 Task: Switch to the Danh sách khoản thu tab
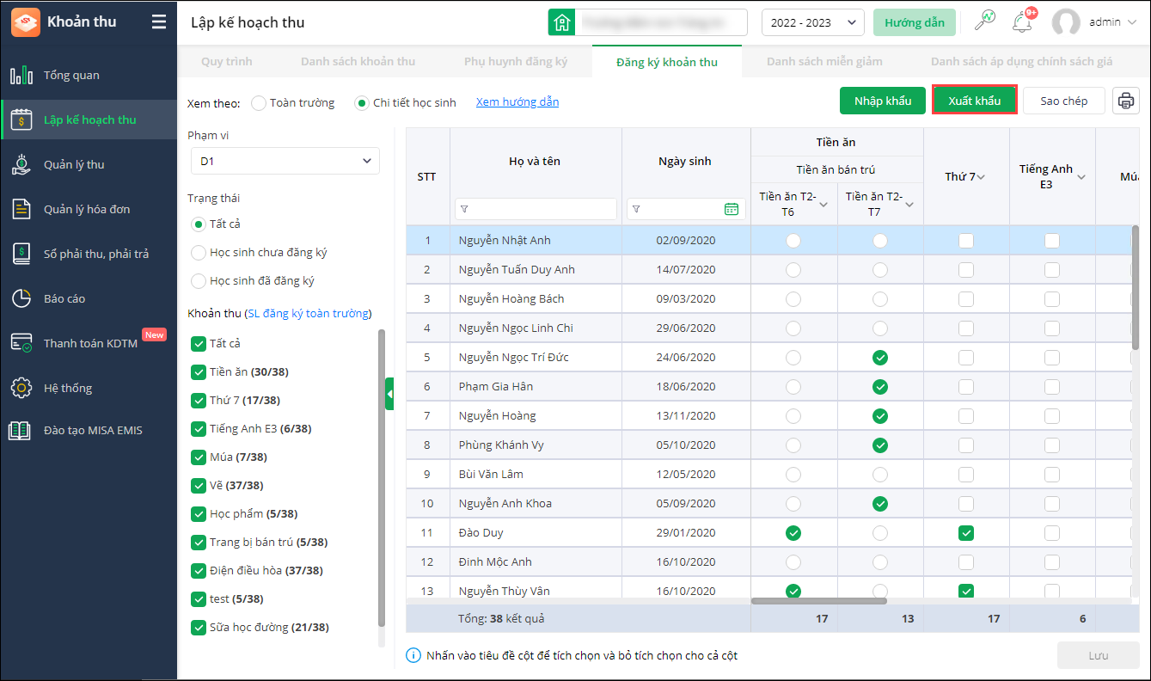(x=358, y=62)
